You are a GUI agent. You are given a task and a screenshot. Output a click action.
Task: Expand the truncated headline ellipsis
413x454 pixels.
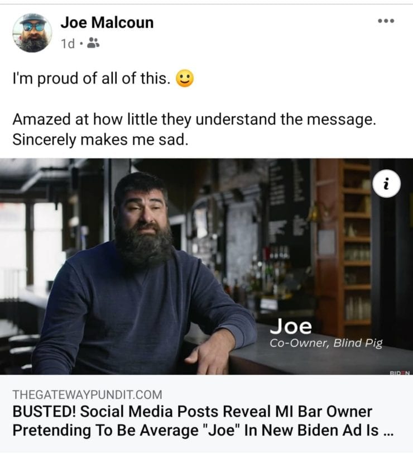[x=388, y=432]
